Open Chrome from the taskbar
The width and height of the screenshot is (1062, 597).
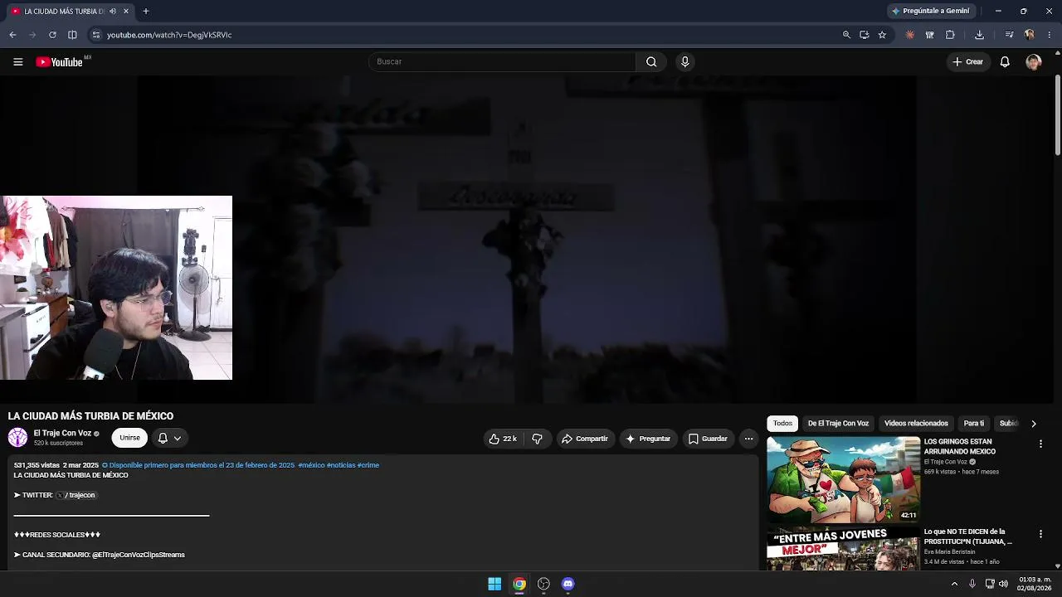click(519, 584)
